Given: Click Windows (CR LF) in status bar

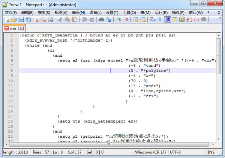Looking at the screenshot, I should [151, 152].
